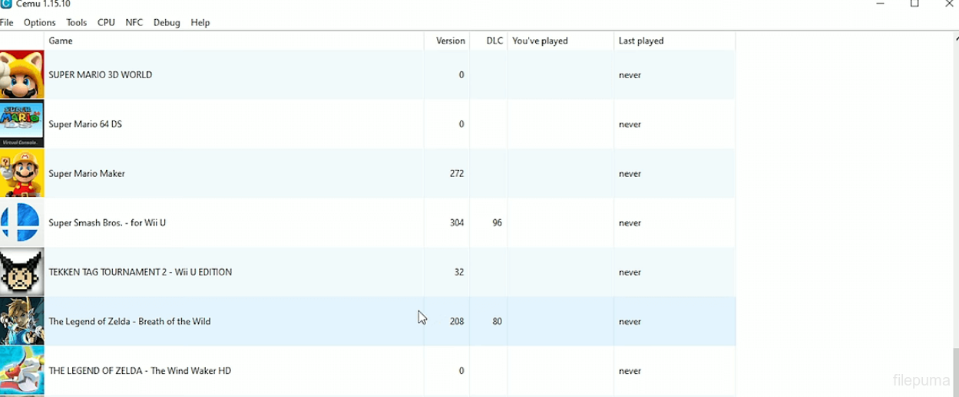Open the CPU menu
Viewport: 959px width, 397px height.
pyautogui.click(x=106, y=22)
